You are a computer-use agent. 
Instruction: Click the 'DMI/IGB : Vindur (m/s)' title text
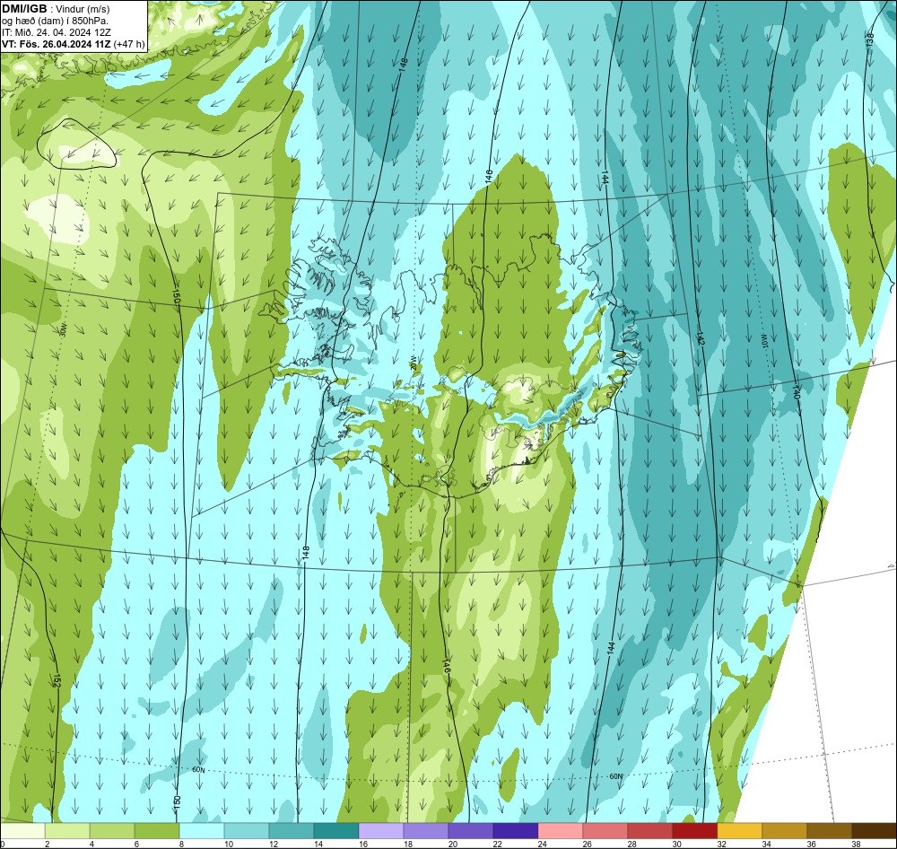56,9
